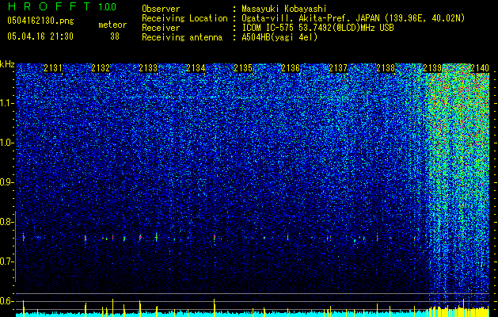This screenshot has height=317, width=498.
Task: Click the kHz axis unit label
Action: click(x=7, y=64)
